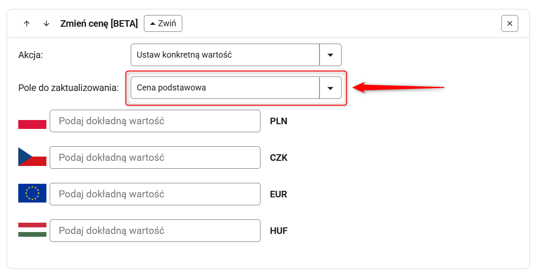Click the Polish flag icon
Screen dimensions: 537x278
[32, 121]
